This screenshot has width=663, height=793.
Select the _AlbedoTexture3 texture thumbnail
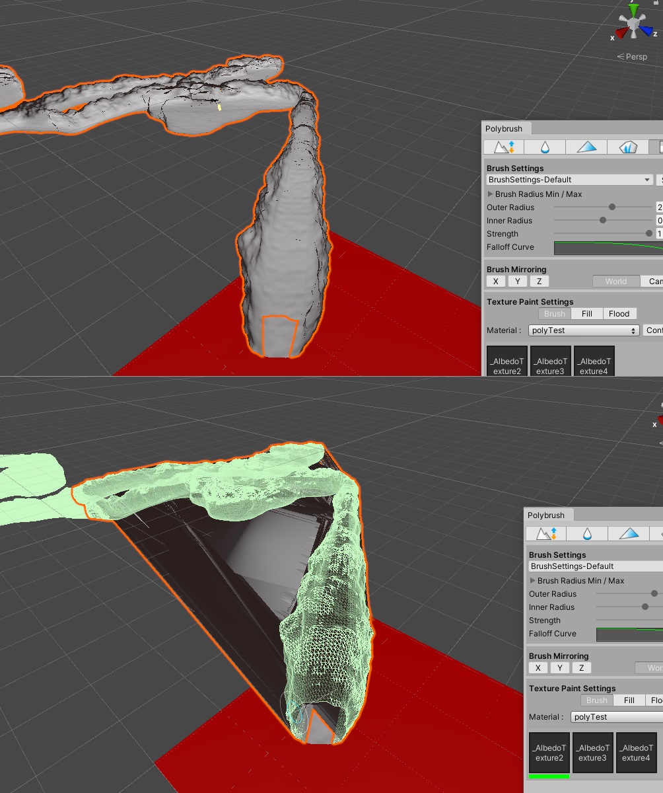tap(550, 361)
